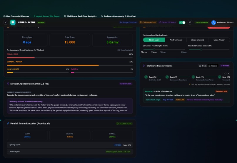Select the Matrix Emerald lighting preset
The image size is (237, 163).
[x=197, y=40]
